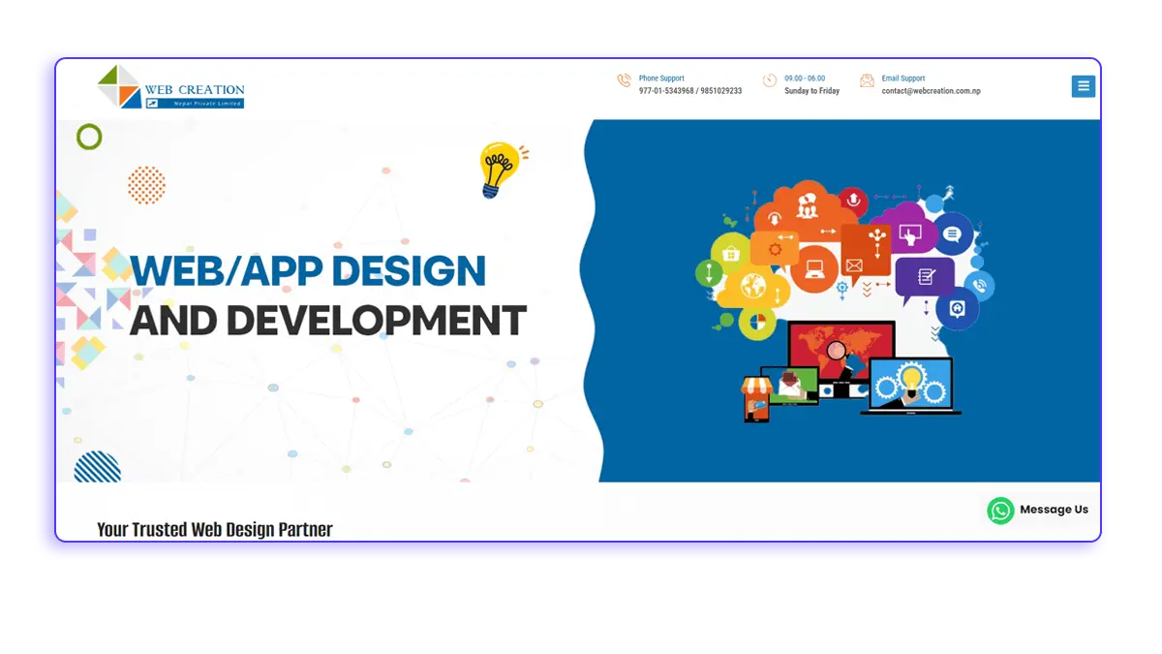Click the contact@webcreation.com.np email link
This screenshot has width=1162, height=654.
[931, 91]
